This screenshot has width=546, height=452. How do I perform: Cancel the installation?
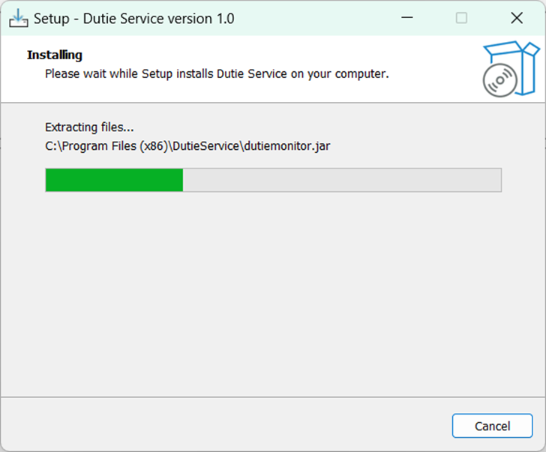492,426
